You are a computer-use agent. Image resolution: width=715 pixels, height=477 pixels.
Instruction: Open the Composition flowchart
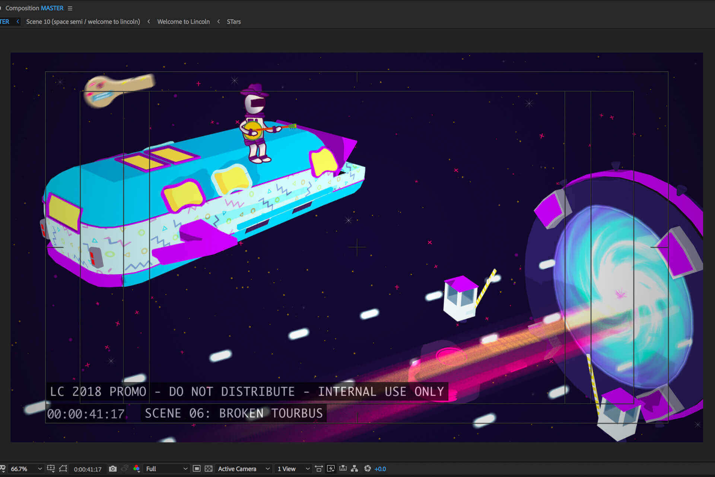pyautogui.click(x=355, y=468)
